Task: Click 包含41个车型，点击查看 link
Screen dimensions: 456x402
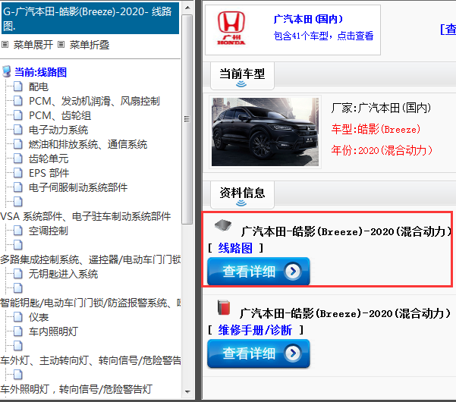Action: coord(323,36)
